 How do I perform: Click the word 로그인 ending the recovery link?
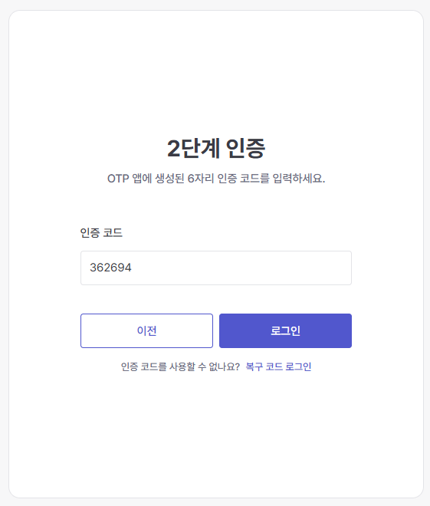tap(298, 366)
